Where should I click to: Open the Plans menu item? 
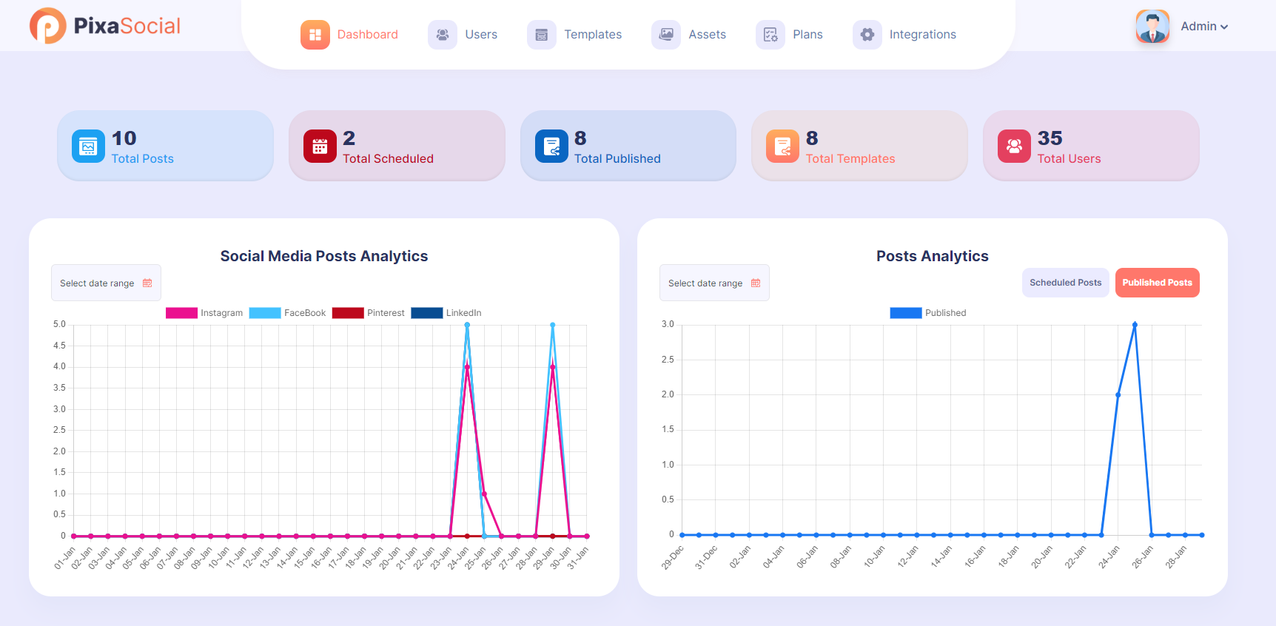pos(789,35)
